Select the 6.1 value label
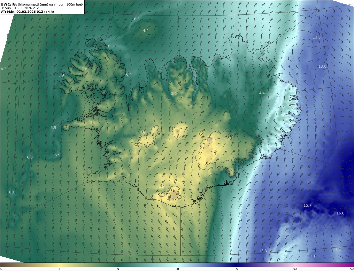Image resolution: width=354 pixels, height=271 pixels. point(12,192)
